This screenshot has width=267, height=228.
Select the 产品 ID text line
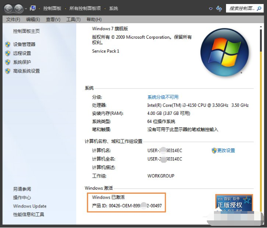coord(127,206)
